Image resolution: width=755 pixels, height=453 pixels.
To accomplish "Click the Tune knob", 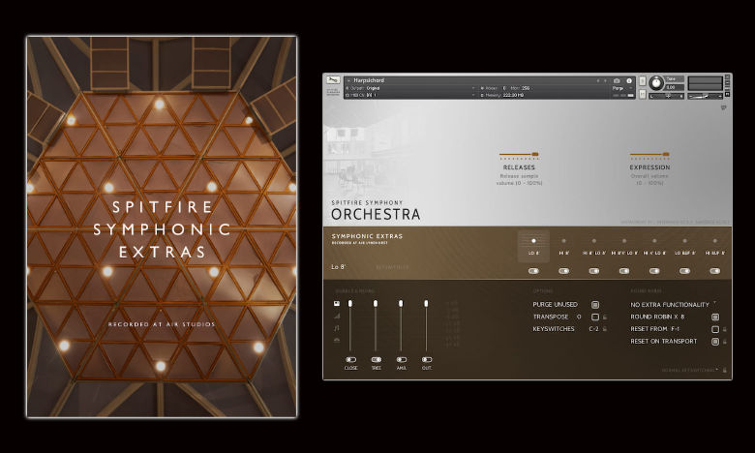I will click(656, 83).
